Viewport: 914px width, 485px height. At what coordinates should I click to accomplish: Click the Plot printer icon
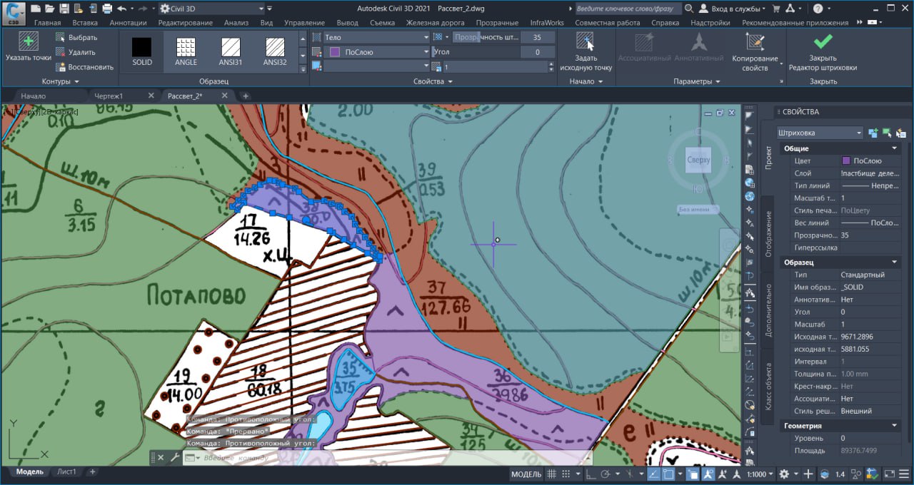107,9
